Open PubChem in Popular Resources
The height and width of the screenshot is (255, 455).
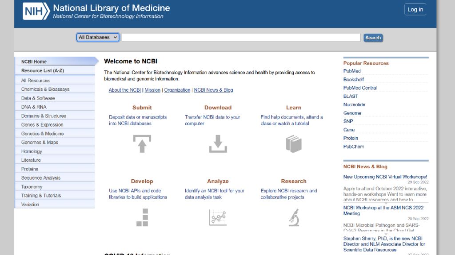[x=354, y=147]
